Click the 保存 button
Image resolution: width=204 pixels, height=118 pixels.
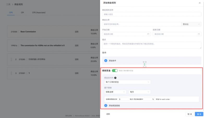pyautogui.click(x=199, y=114)
